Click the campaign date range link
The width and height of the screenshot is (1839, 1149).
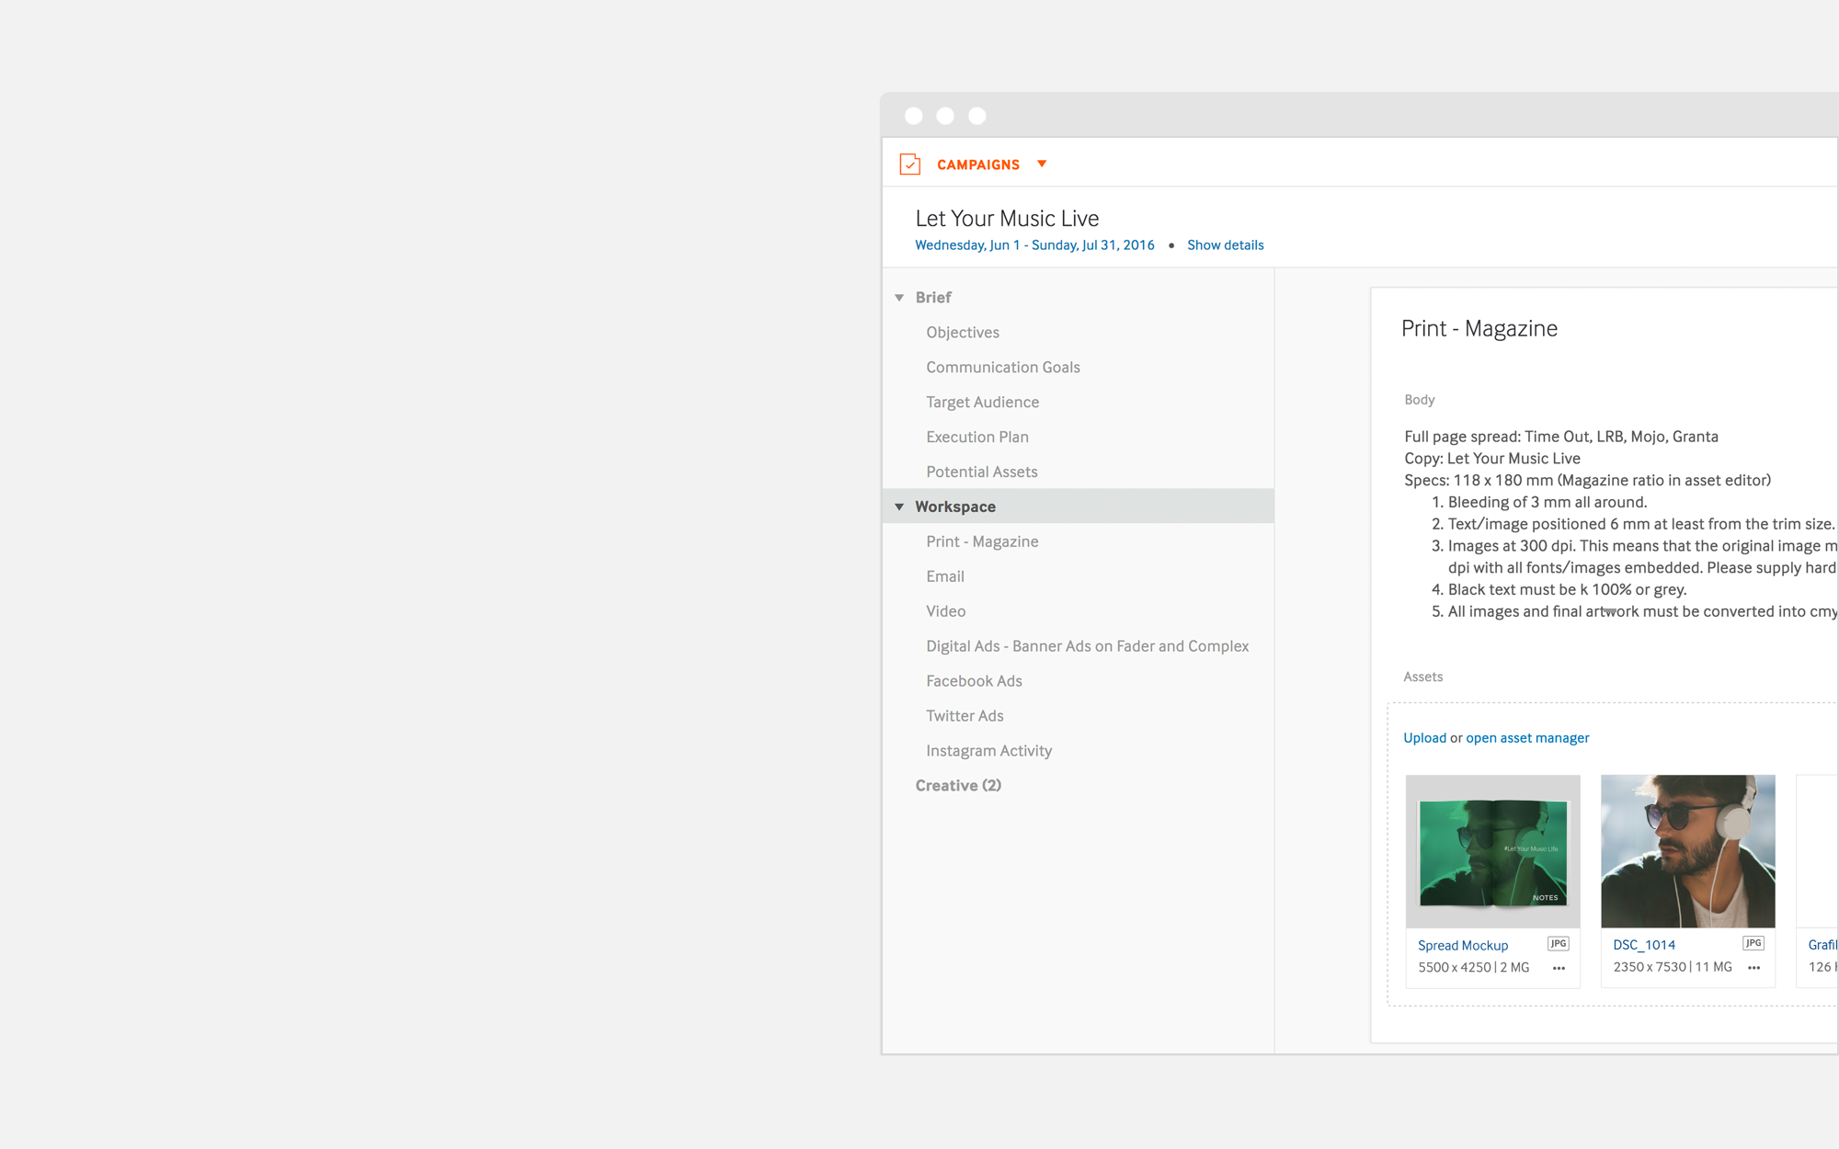(1034, 245)
